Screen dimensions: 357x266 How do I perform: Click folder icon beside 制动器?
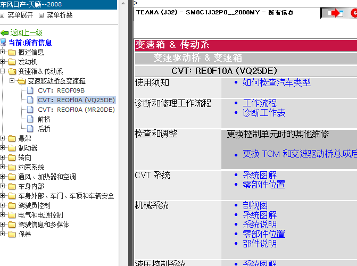pos(12,148)
